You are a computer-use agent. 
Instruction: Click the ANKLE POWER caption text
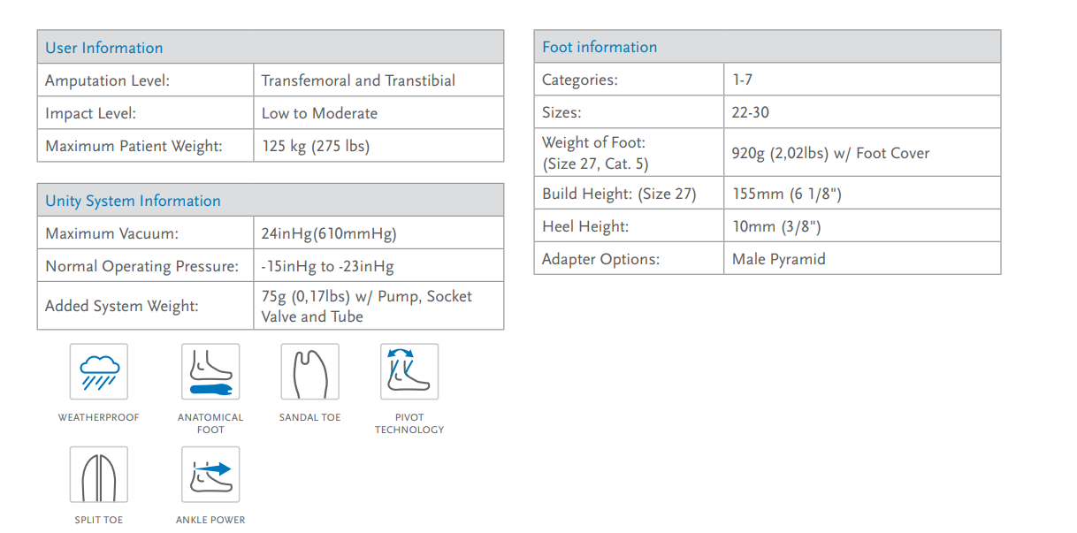[210, 520]
